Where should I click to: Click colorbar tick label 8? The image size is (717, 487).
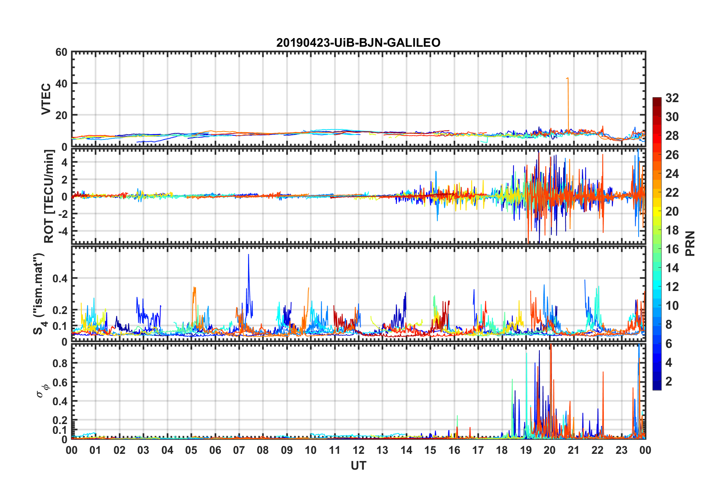(669, 324)
